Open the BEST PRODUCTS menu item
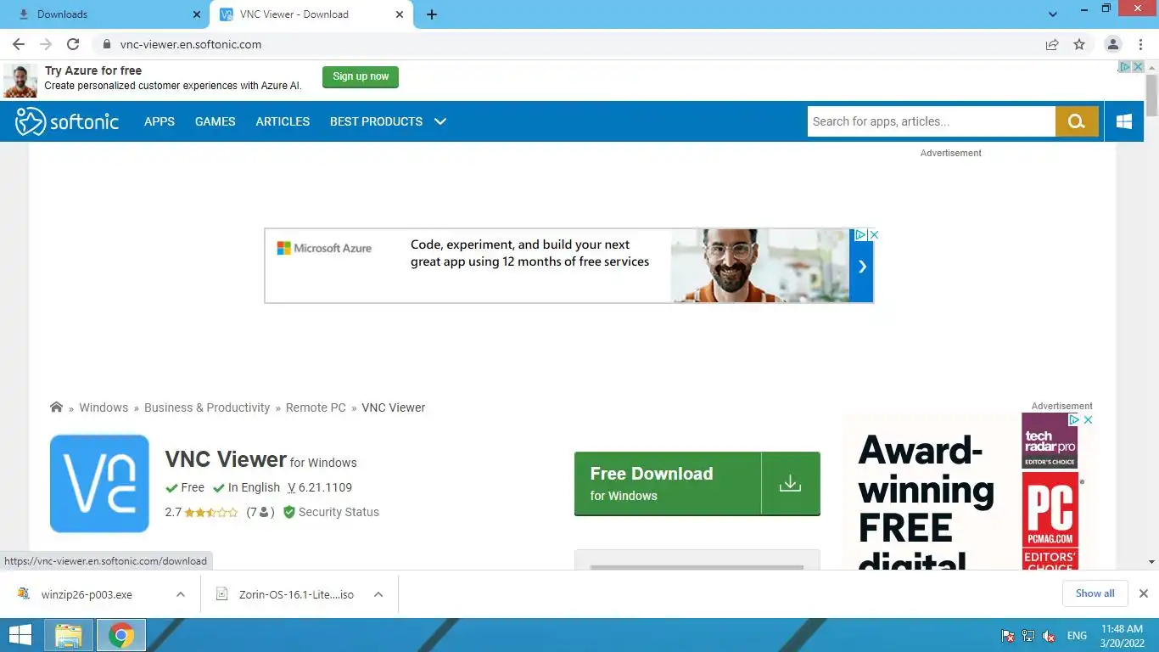1159x652 pixels. click(376, 121)
